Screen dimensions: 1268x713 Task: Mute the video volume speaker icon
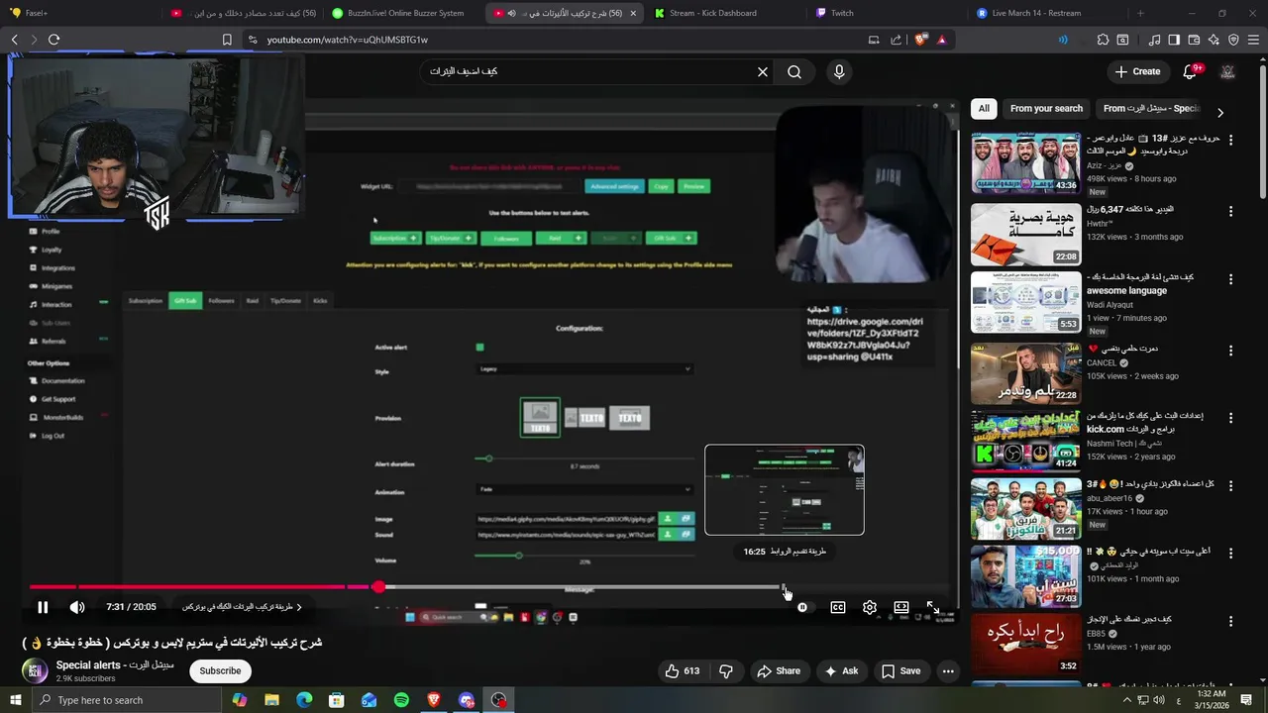77,607
